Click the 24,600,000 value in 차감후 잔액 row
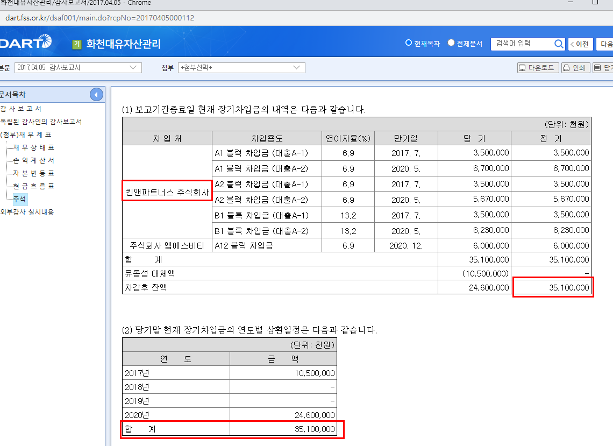Screen dimensions: 613x446 click(x=489, y=287)
